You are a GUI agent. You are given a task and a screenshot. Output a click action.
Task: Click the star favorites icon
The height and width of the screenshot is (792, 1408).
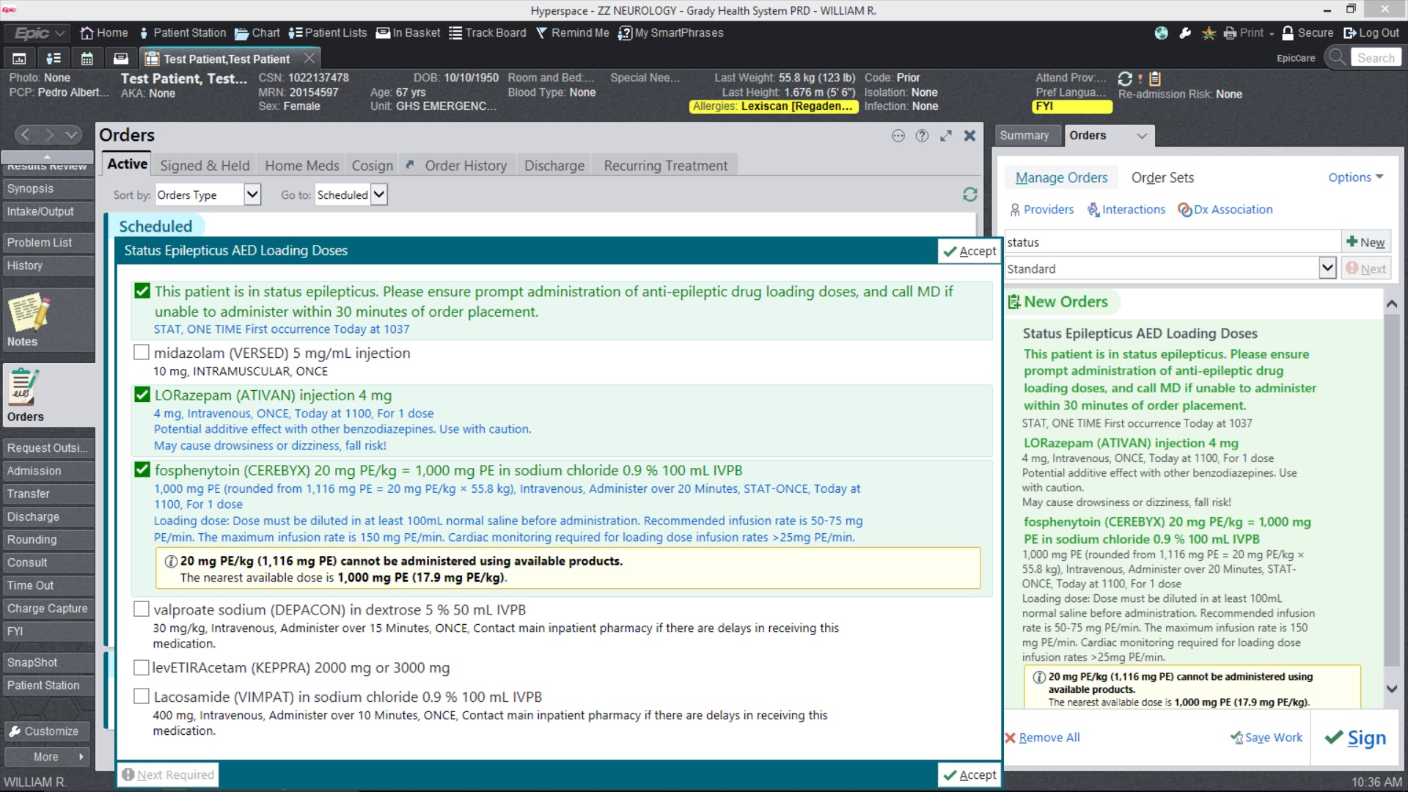click(1209, 33)
